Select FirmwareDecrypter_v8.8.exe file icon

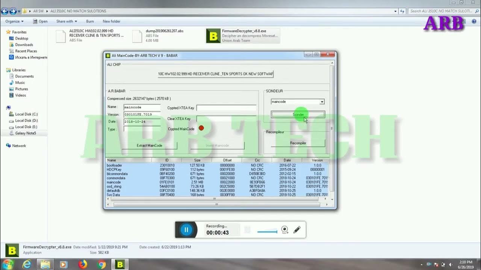coord(213,36)
